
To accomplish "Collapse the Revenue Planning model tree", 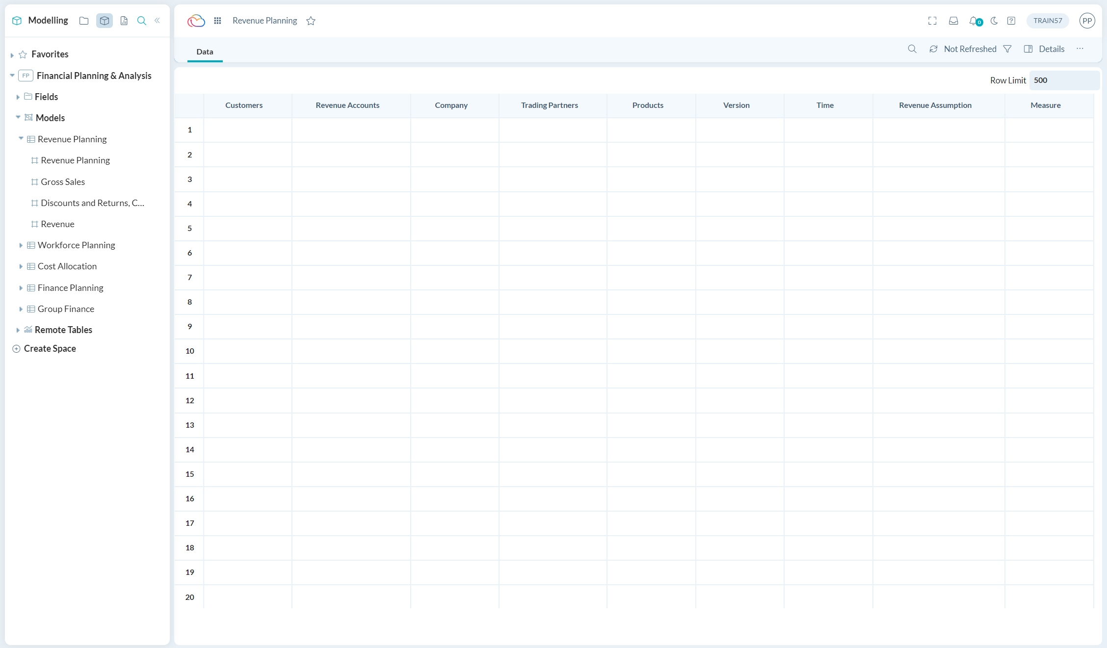I will pyautogui.click(x=21, y=139).
